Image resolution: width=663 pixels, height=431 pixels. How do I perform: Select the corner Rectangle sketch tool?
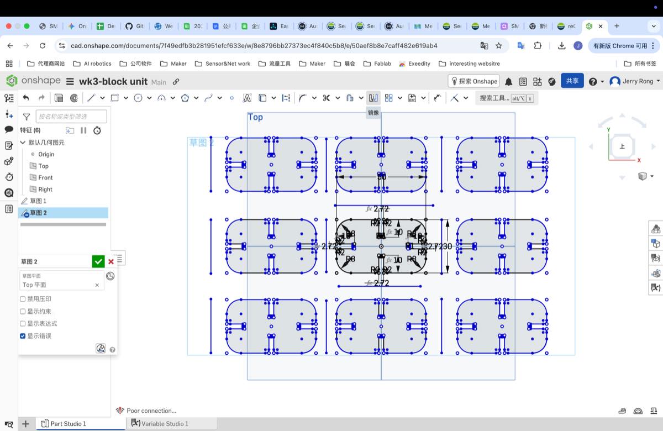tap(114, 98)
